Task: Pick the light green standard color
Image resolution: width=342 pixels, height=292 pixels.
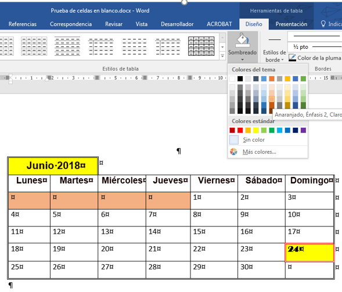Action: (x=264, y=130)
